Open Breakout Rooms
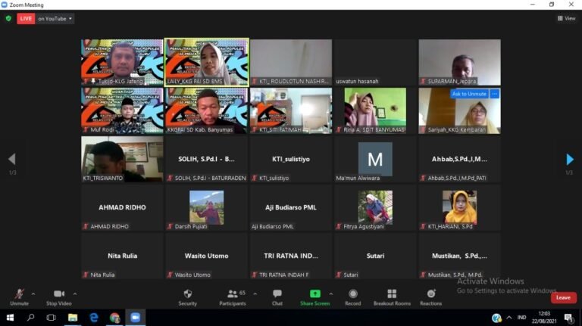Viewport: 582px width, 326px height. [x=392, y=297]
